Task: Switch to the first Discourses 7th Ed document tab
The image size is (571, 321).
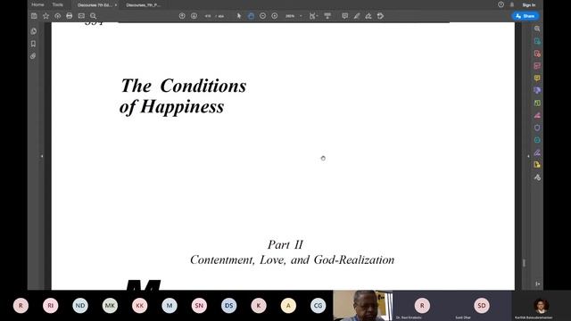Action: [x=95, y=5]
